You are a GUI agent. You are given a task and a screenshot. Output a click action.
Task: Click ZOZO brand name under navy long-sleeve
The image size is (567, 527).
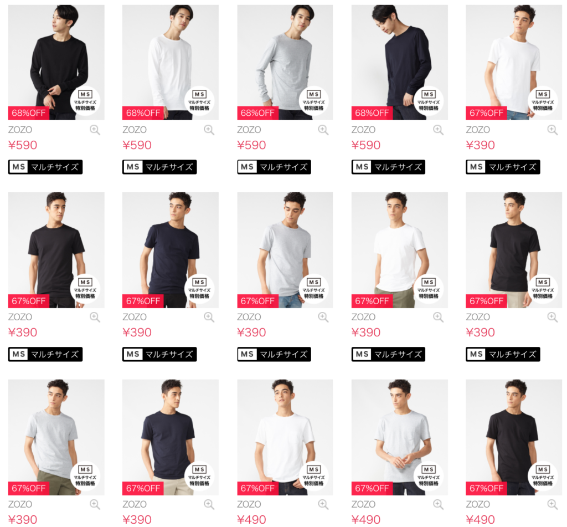363,130
